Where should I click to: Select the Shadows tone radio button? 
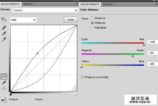coord(92,18)
